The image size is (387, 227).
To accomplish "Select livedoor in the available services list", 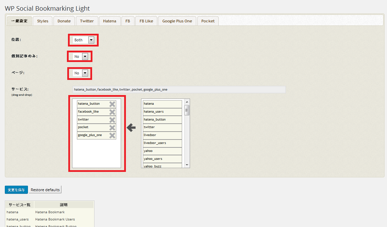I will pyautogui.click(x=162, y=135).
